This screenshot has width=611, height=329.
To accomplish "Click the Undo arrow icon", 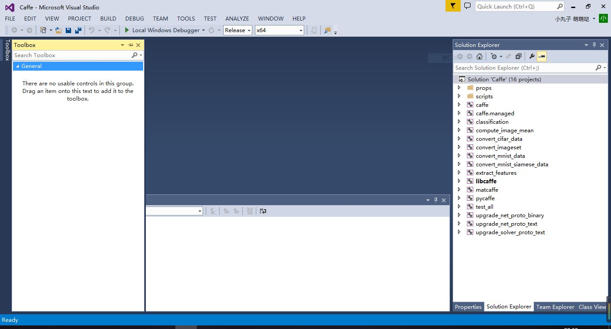I will pyautogui.click(x=91, y=30).
